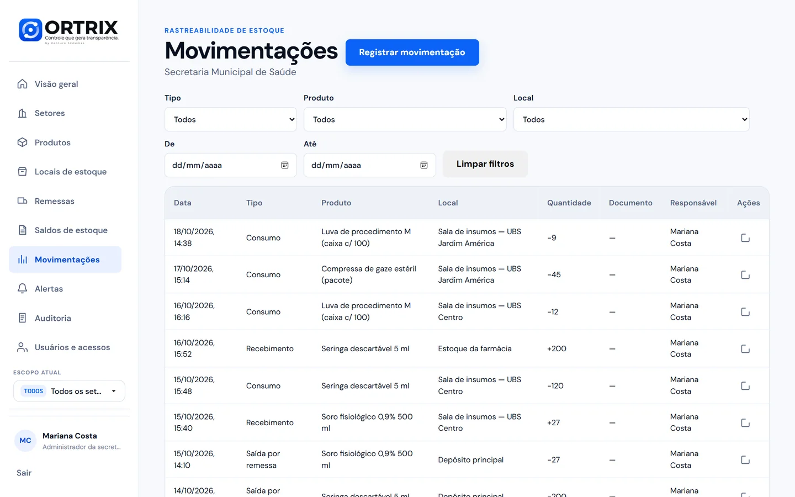Click the Auditoria sidebar icon
The width and height of the screenshot is (795, 497).
click(x=22, y=318)
